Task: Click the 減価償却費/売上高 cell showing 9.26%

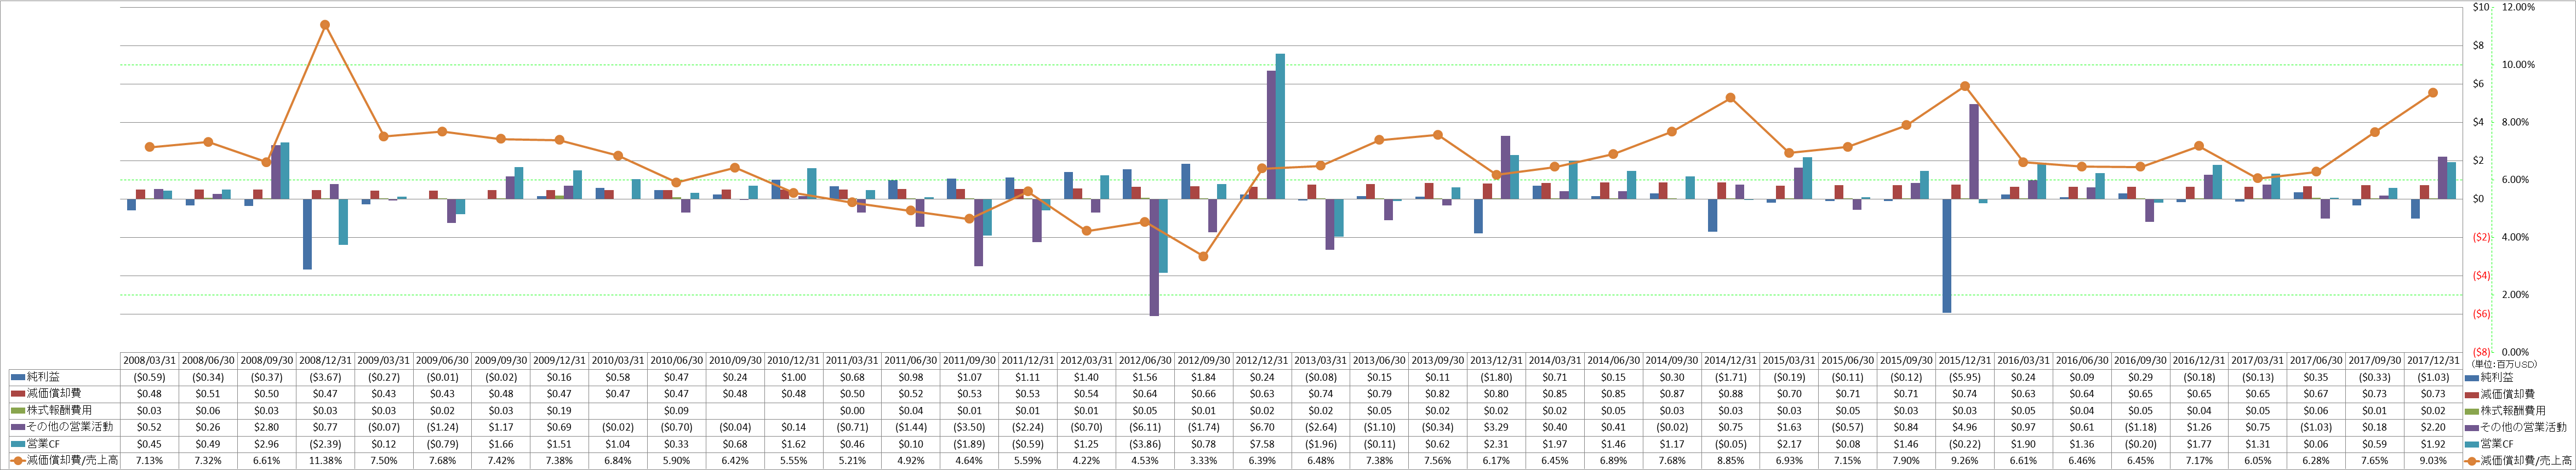Action: (1964, 461)
